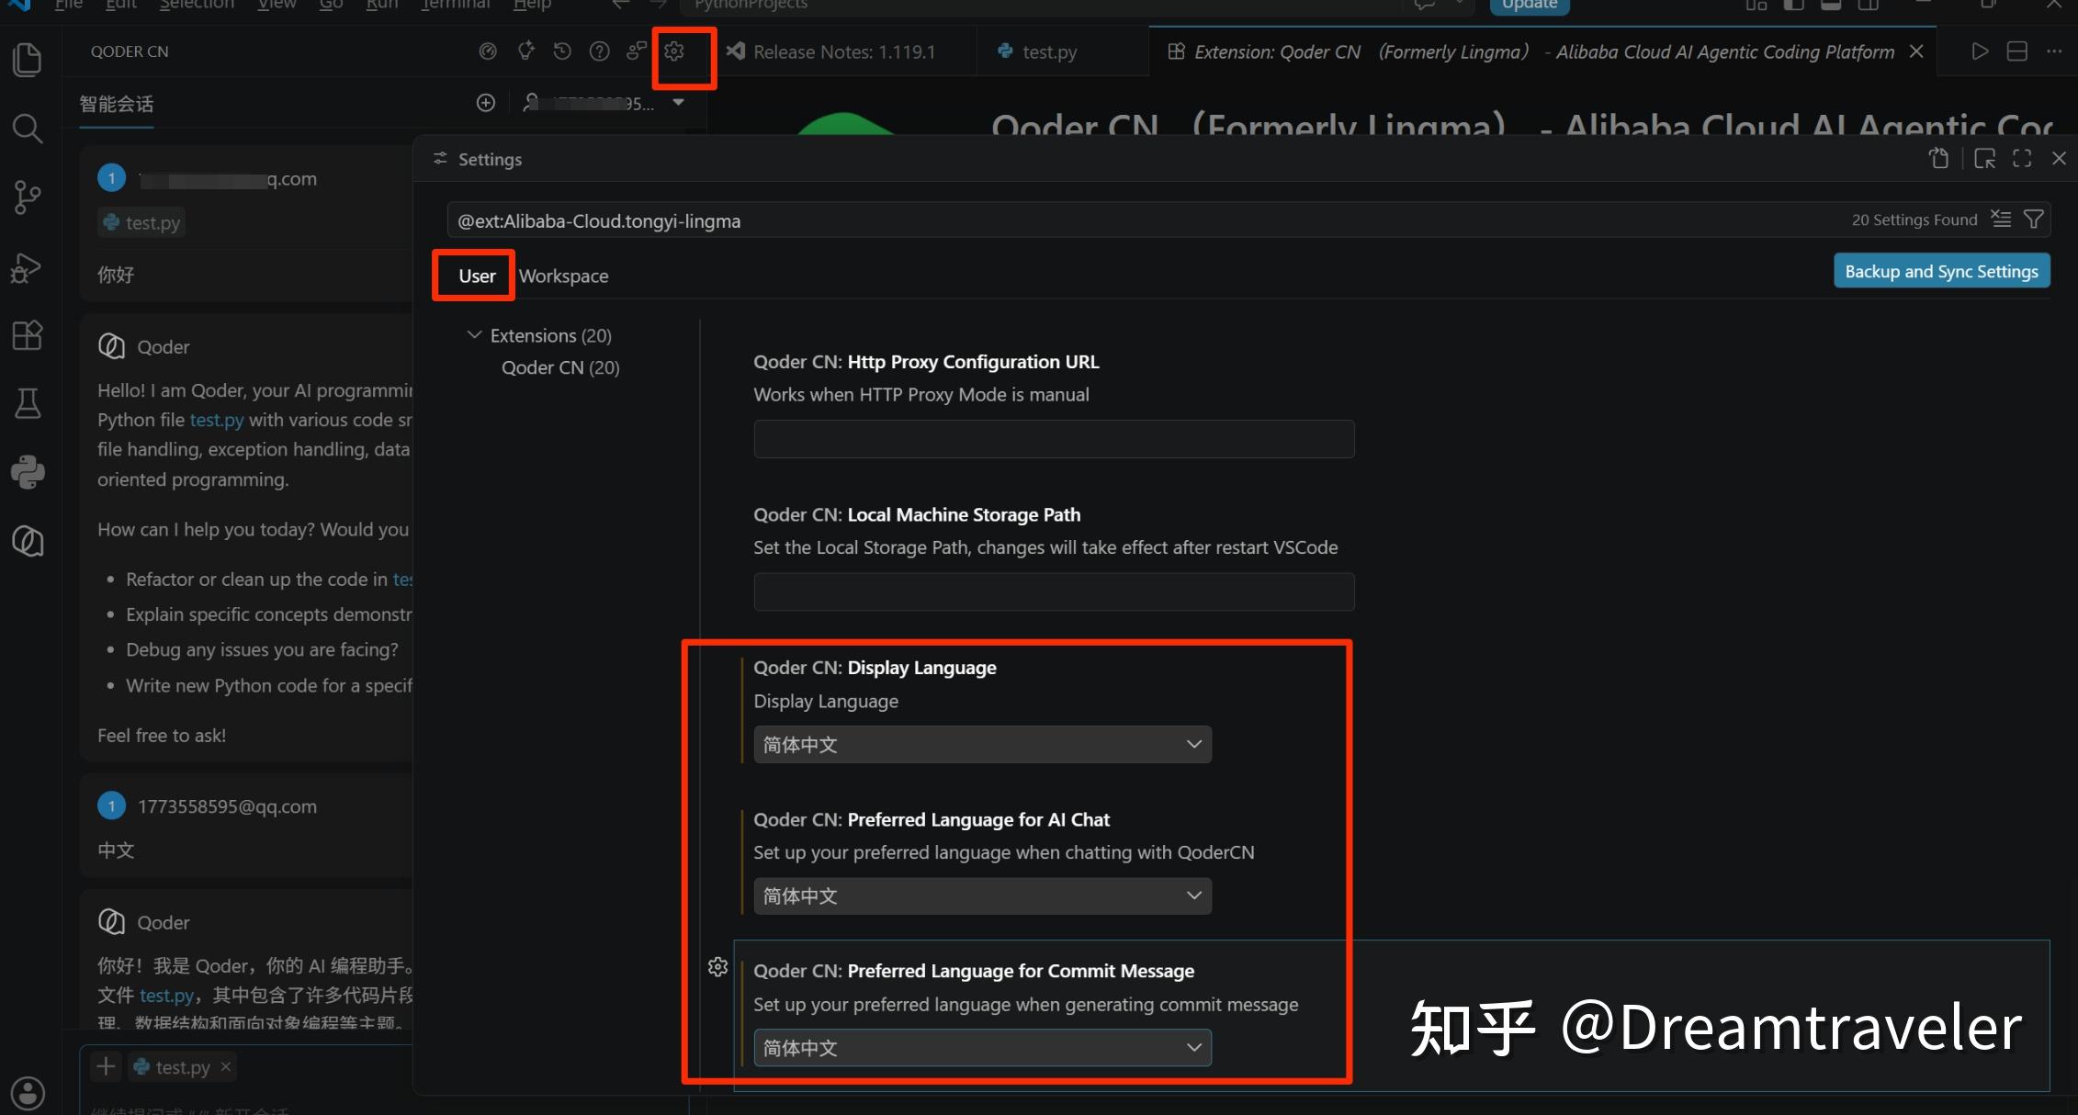Click the lightbulb sparkle icon in Qoder panel
This screenshot has height=1115, width=2078.
(x=525, y=51)
